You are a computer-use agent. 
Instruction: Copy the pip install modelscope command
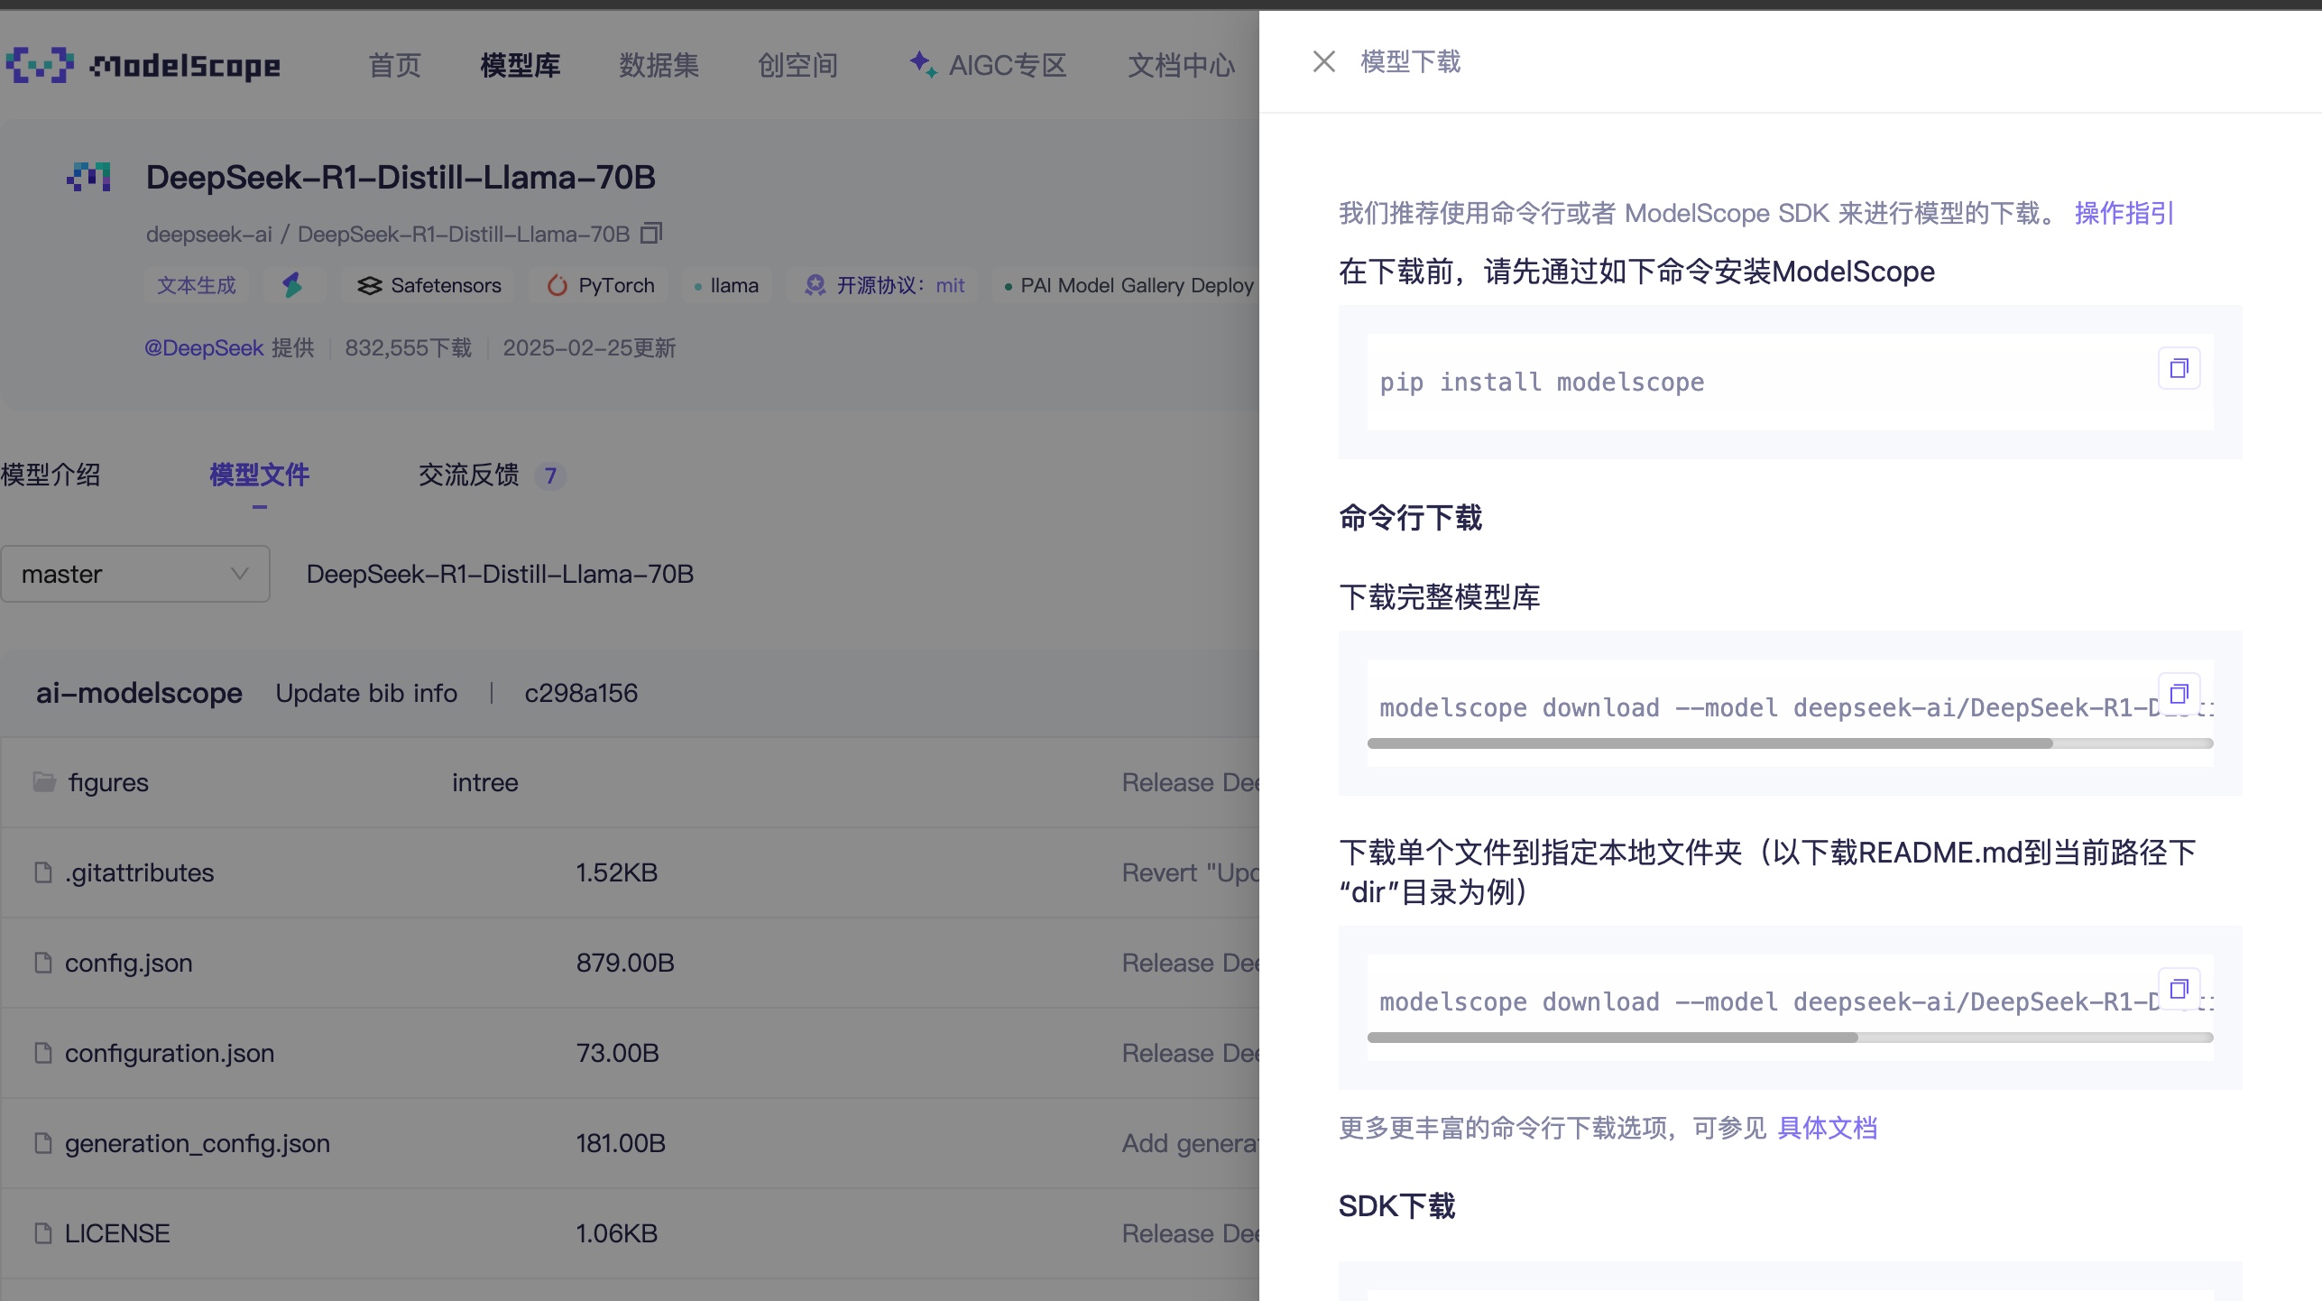click(2179, 368)
